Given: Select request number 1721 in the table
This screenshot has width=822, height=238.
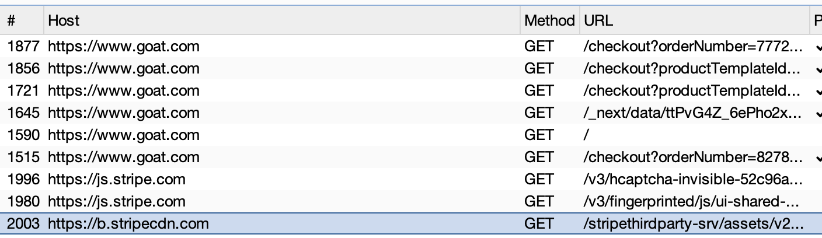Looking at the screenshot, I should (23, 91).
